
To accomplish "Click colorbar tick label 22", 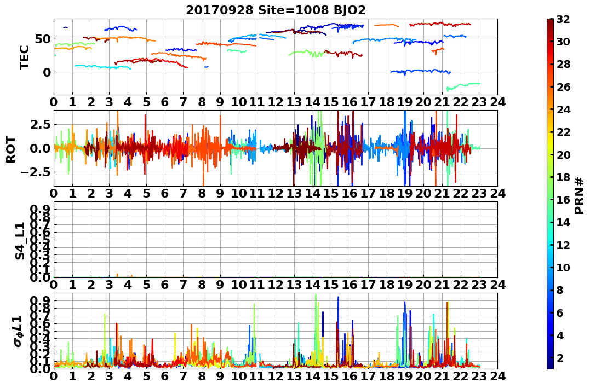I will (x=563, y=132).
